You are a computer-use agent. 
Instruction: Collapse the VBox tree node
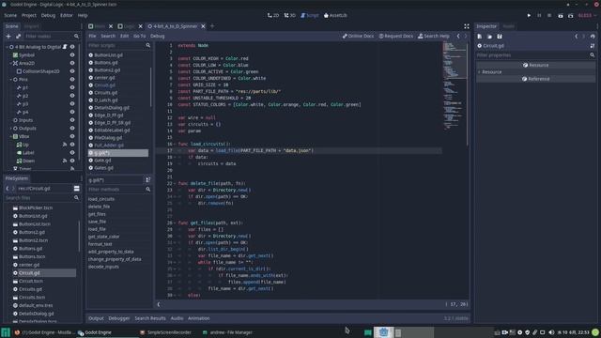click(x=10, y=136)
